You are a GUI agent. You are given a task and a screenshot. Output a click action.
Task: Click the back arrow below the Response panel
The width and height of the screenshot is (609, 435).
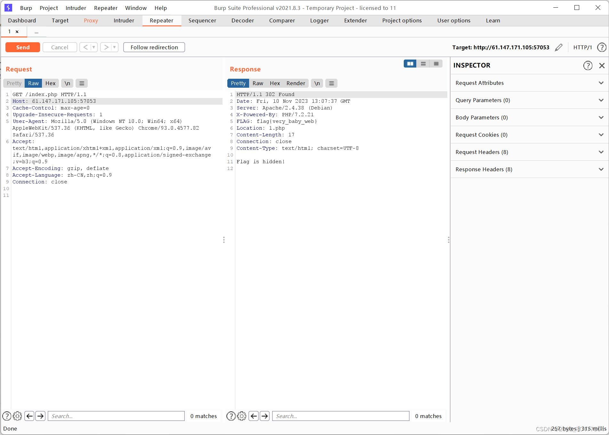tap(254, 416)
